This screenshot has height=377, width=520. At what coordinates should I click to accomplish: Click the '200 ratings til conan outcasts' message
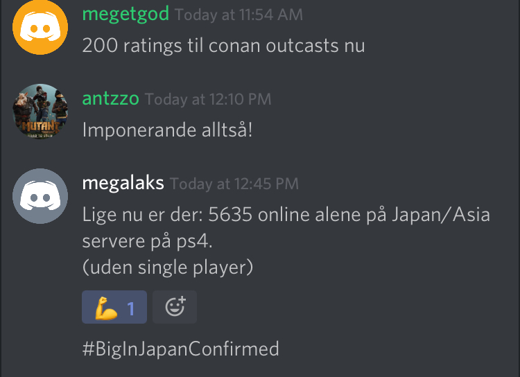coord(223,46)
